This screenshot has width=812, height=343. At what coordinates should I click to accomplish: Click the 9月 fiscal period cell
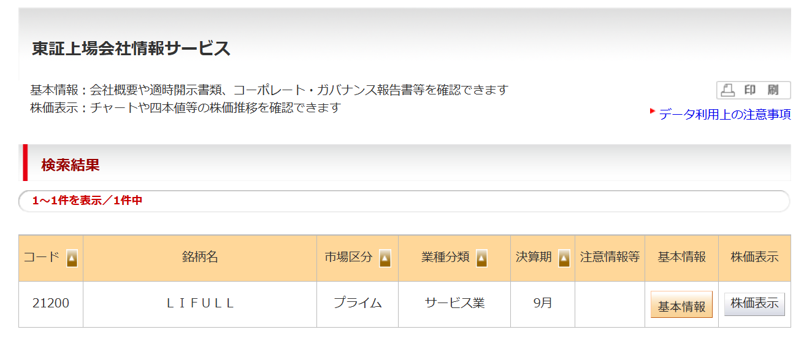543,304
